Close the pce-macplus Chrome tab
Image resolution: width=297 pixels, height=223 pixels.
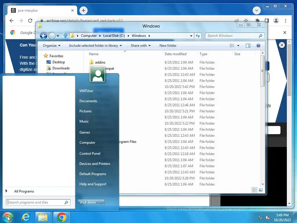click(x=72, y=10)
